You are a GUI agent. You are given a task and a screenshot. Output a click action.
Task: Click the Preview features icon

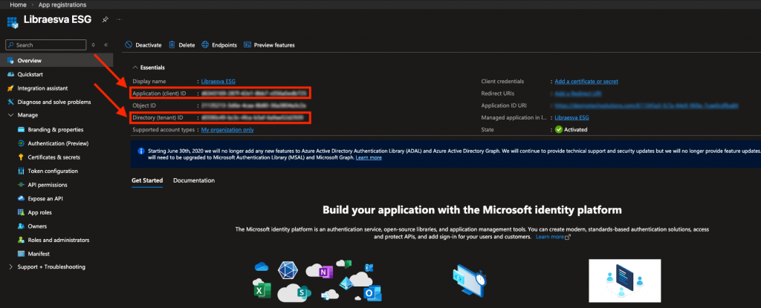(x=247, y=45)
